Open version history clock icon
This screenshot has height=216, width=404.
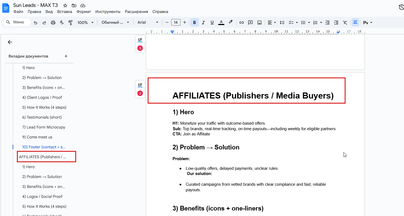click(x=401, y=7)
